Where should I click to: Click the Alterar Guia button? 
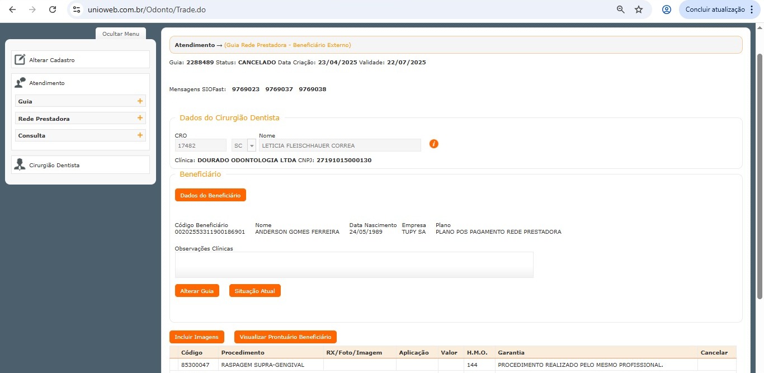click(x=197, y=291)
